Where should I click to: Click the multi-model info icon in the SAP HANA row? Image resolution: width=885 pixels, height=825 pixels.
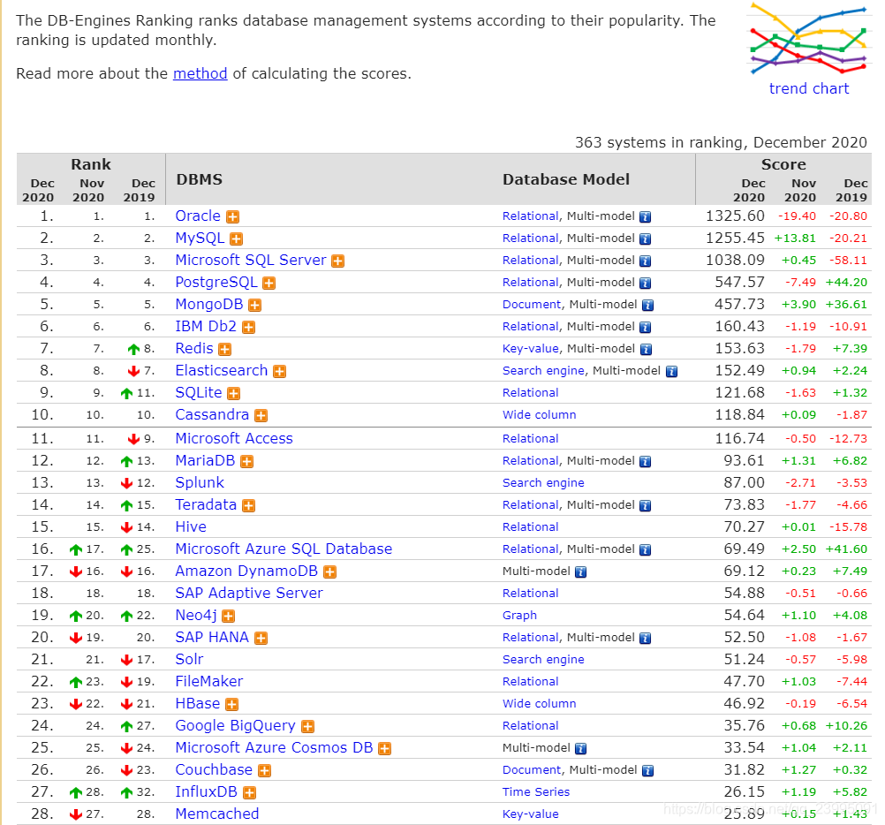point(645,639)
